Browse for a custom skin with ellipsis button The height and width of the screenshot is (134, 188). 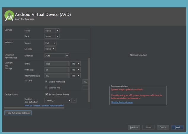pyautogui.click(x=74, y=101)
